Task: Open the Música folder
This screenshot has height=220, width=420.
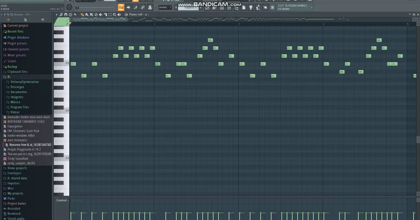Action: coord(15,102)
